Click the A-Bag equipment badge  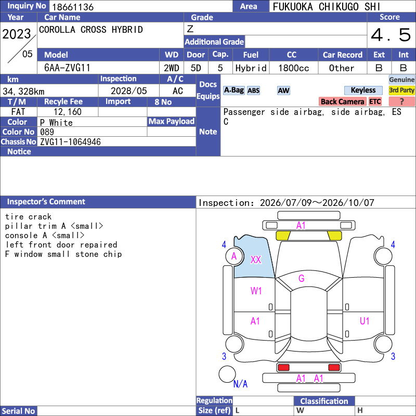pos(233,90)
